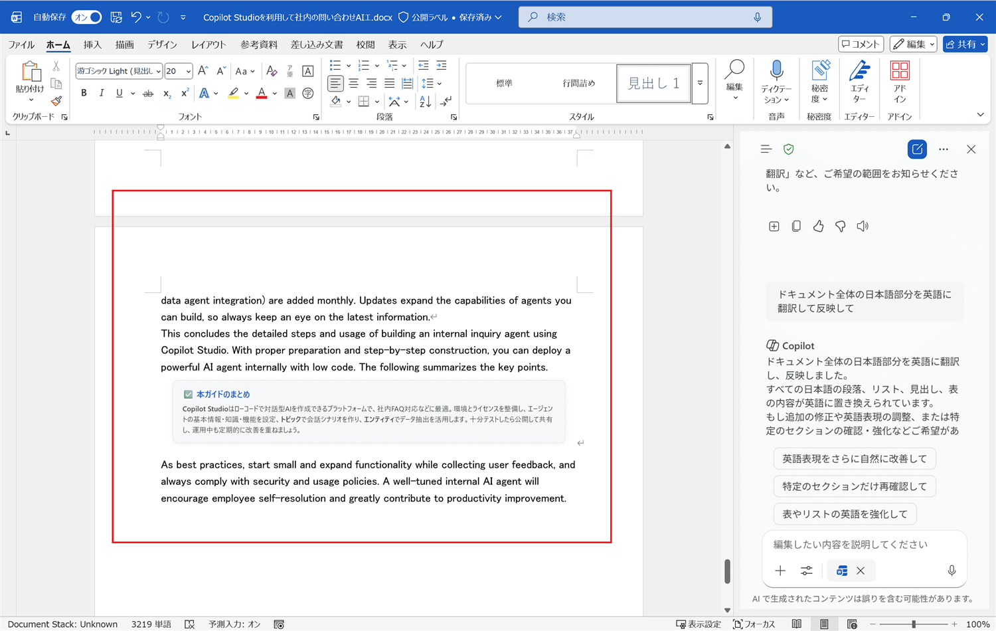Click the Copy icon in clipboard group
The image size is (996, 631).
(56, 84)
